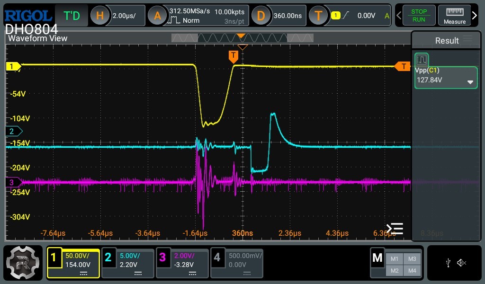Click the Result panel title
Viewport: 485px width, 284px height.
coord(447,41)
